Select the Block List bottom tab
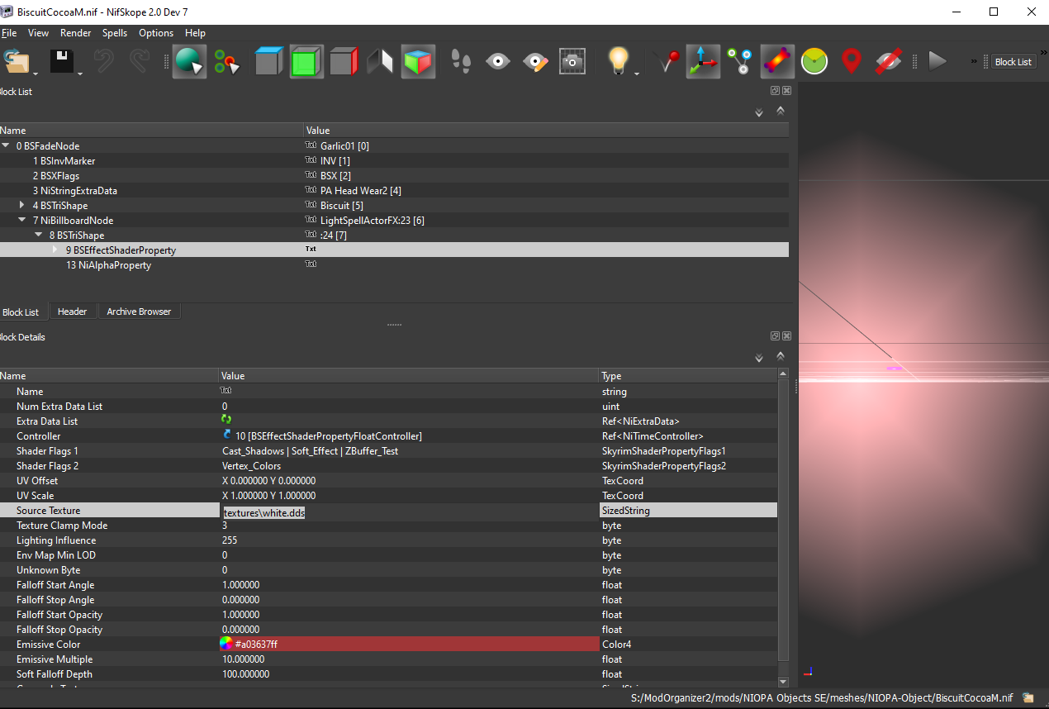This screenshot has height=709, width=1049. 21,312
